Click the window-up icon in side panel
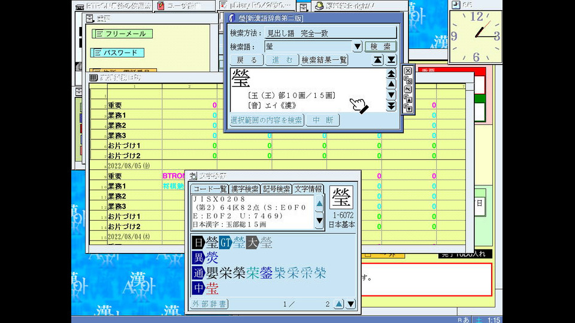 (408, 99)
